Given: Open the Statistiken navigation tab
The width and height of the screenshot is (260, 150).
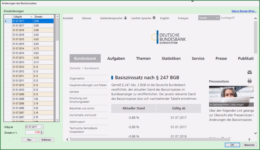Looking at the screenshot, I should coord(171,59).
